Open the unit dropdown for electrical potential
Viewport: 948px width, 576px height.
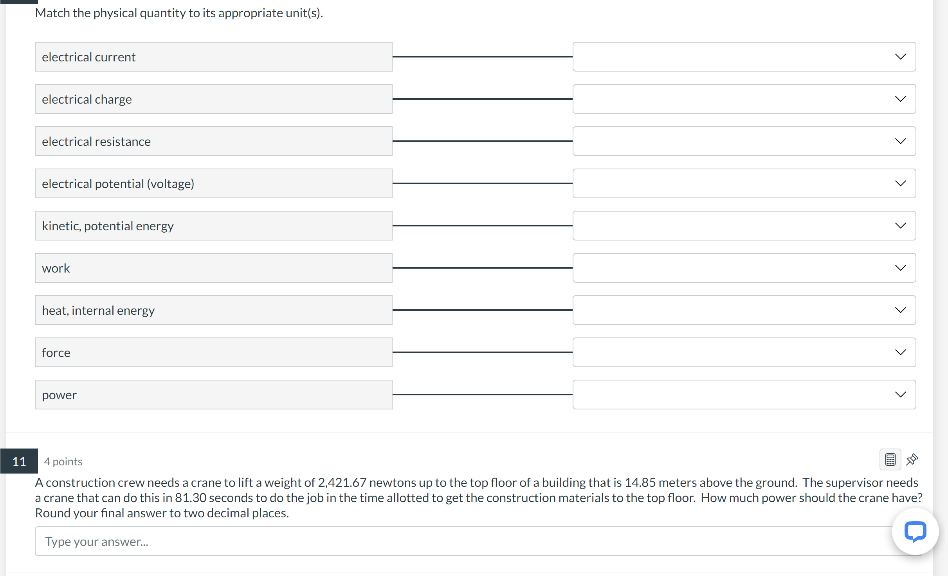click(900, 183)
